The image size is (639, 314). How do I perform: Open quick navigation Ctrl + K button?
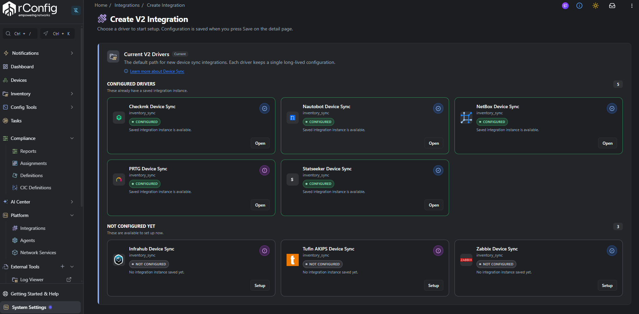(57, 33)
